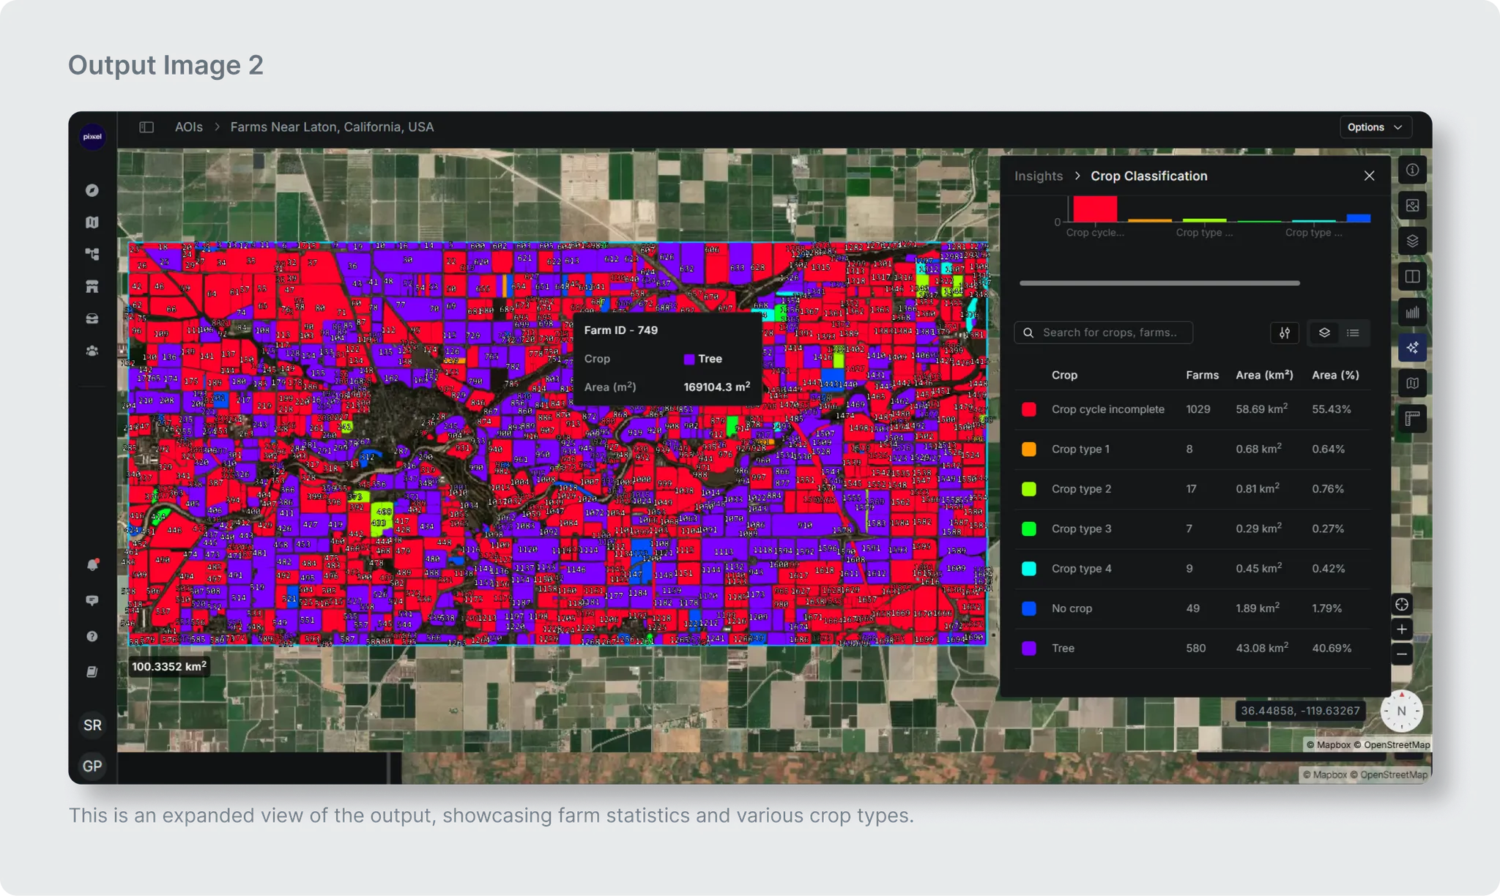Select the ruler measurement tool icon
The image size is (1500, 896).
point(1412,419)
